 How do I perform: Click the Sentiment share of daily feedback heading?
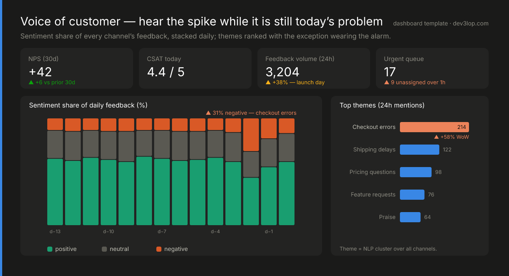(88, 105)
